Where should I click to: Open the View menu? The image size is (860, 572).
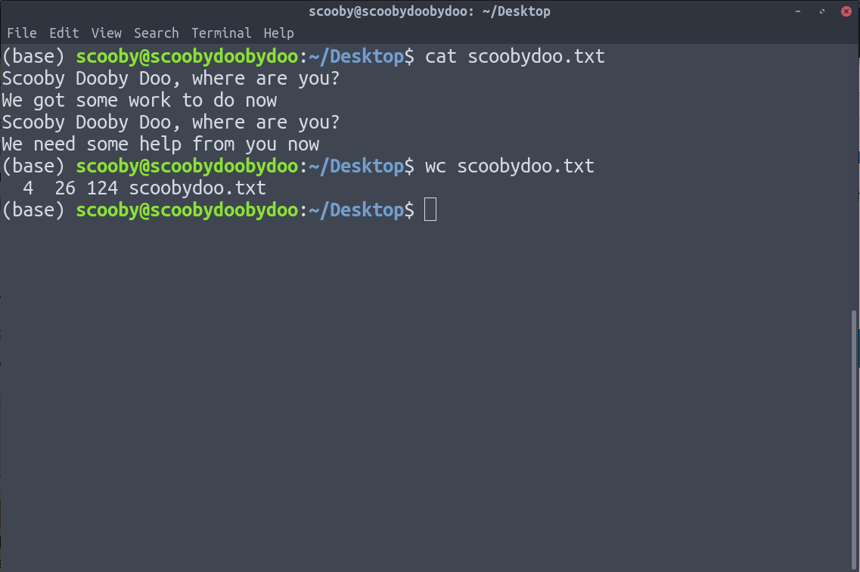(107, 33)
